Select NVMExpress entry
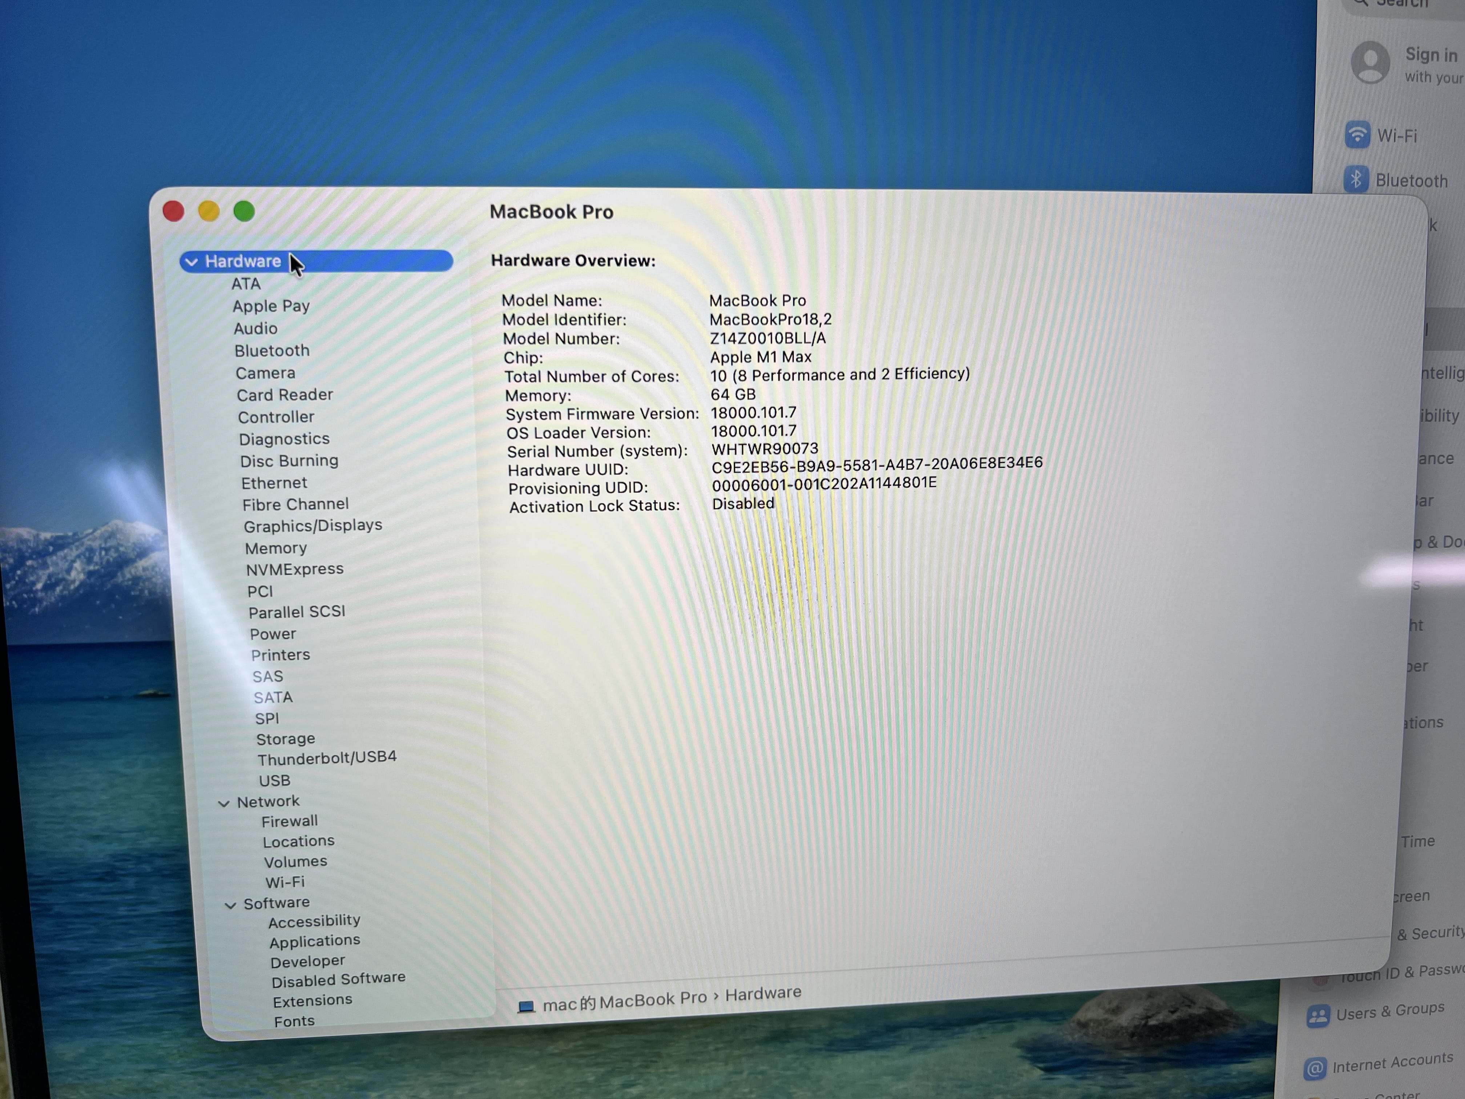 (x=295, y=570)
